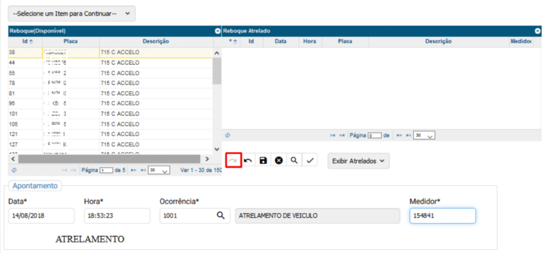The height and width of the screenshot is (258, 547).
Task: Open rows-per-page dropdown in Reboque(Disponível) pager
Action: (x=159, y=170)
